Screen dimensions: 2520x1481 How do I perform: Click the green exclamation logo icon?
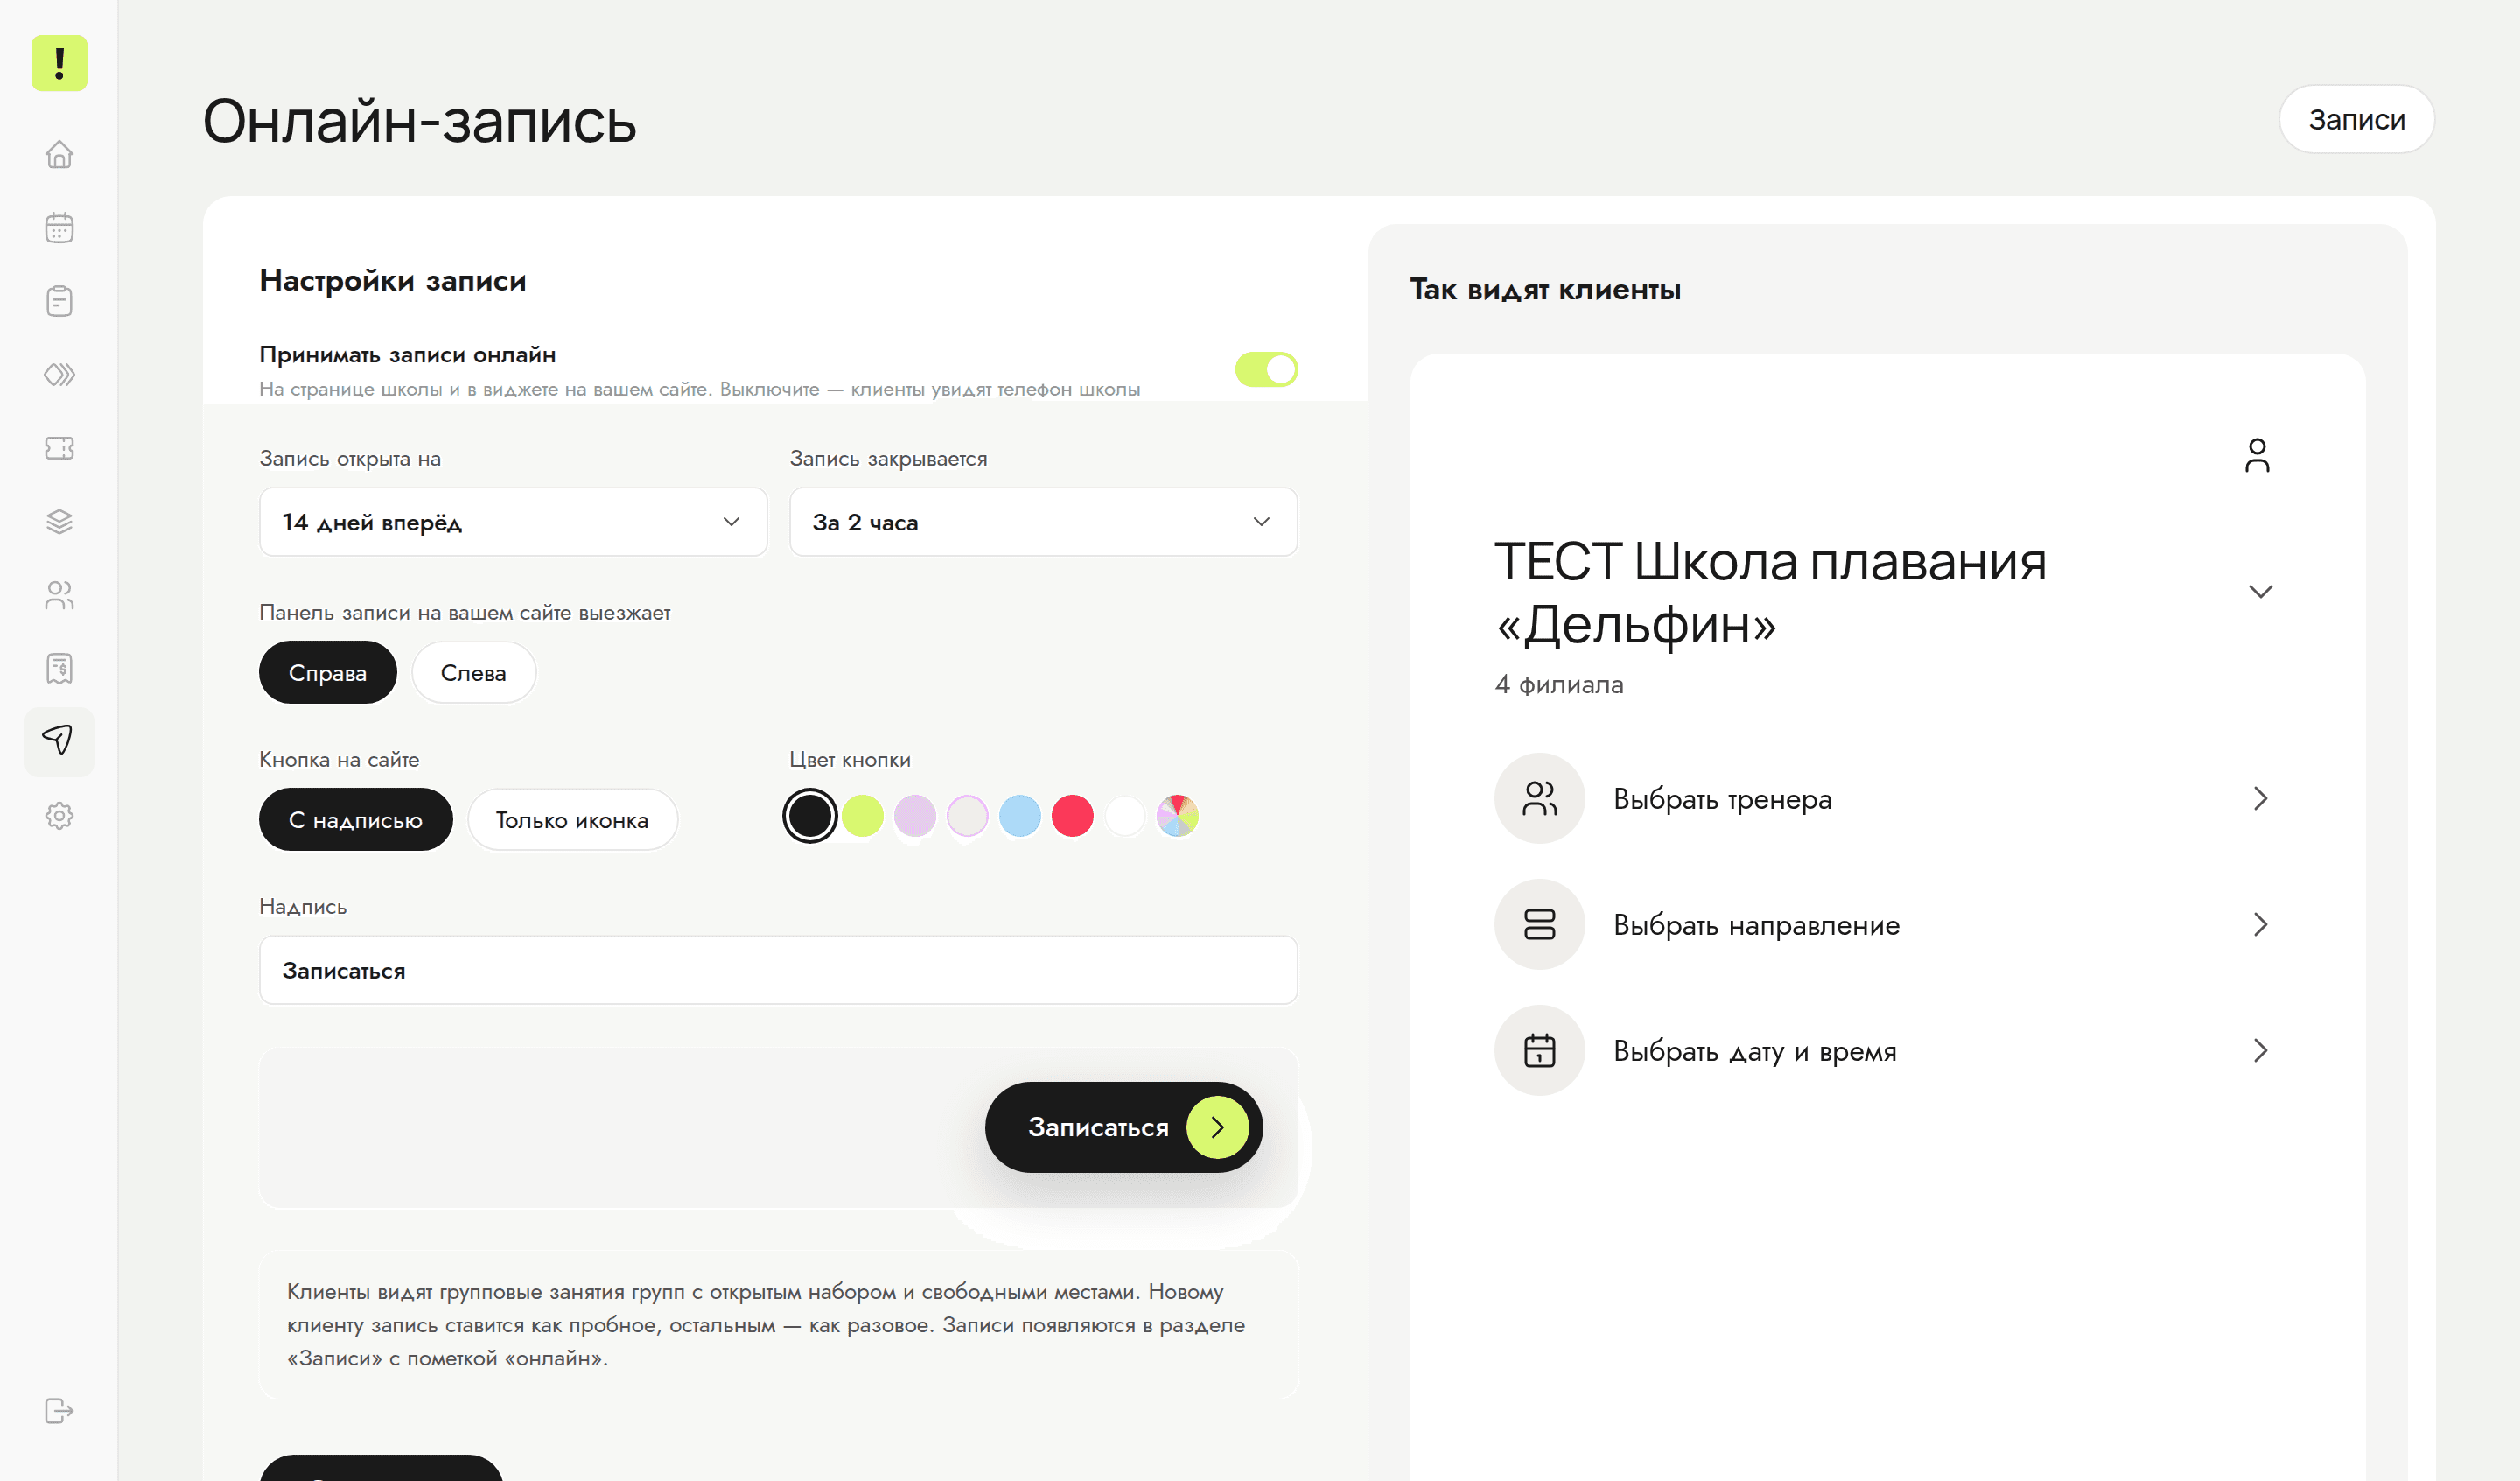[59, 63]
